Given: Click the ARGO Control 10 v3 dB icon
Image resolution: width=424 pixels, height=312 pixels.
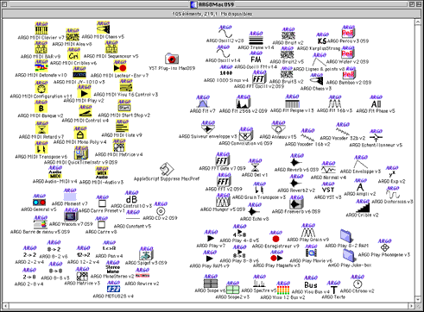Looking at the screenshot, I should pos(131,197).
